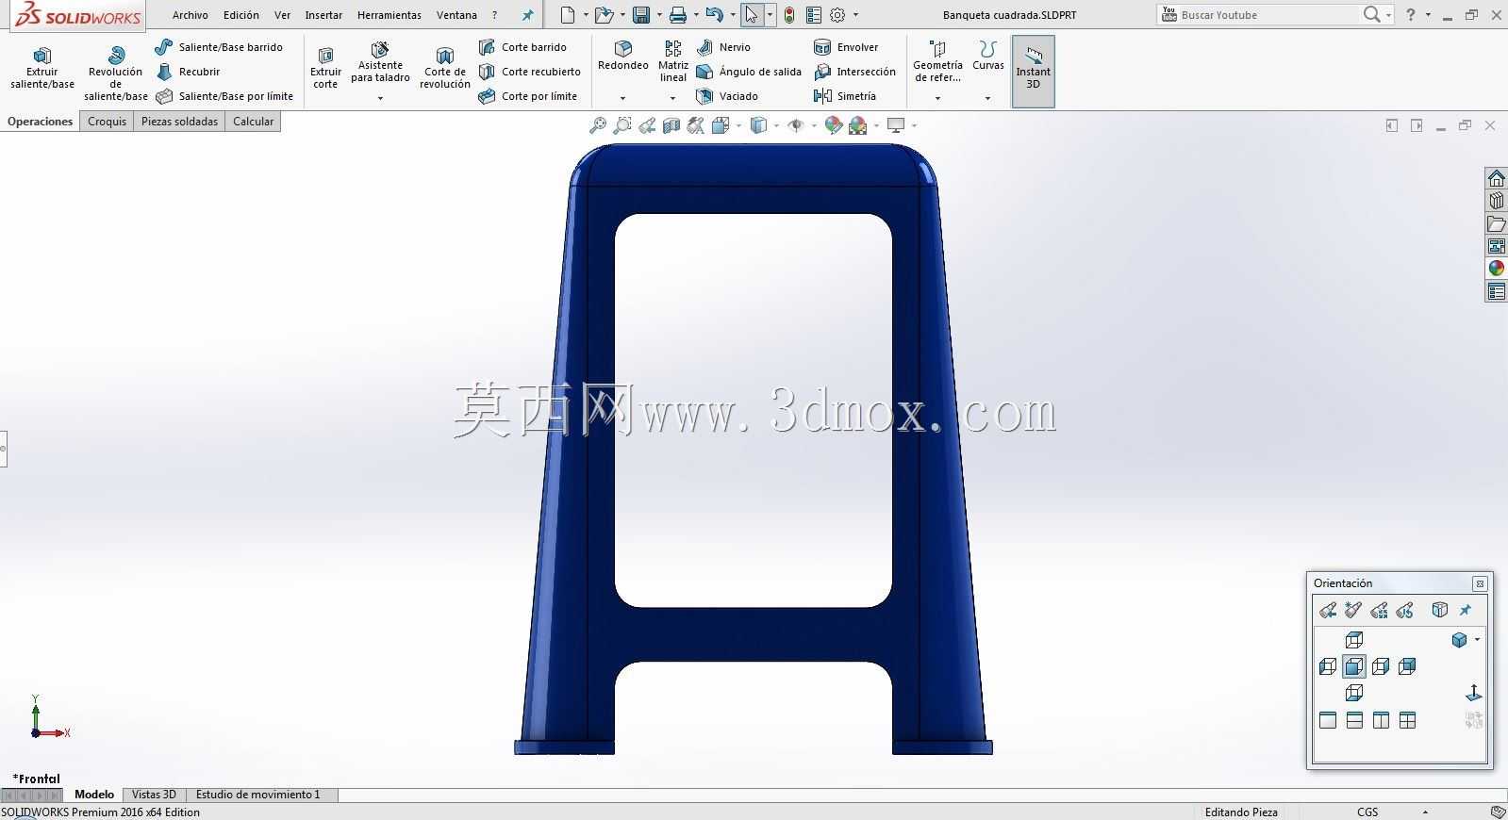Click the Recubrir button
Image resolution: width=1508 pixels, height=820 pixels.
(188, 72)
